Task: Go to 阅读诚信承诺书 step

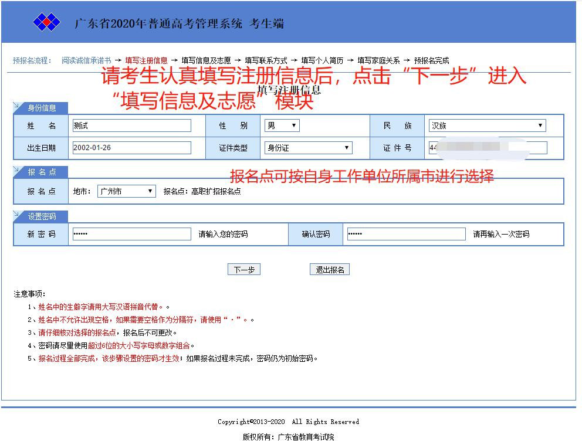Action: (x=86, y=60)
